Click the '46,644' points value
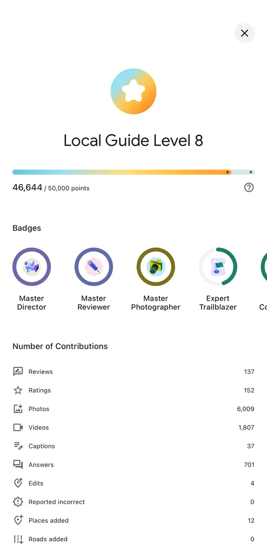 [x=28, y=188]
